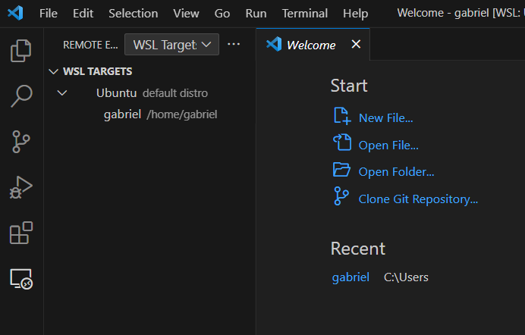525x335 pixels.
Task: Click the REMOTE E... panel title
Action: [x=90, y=45]
